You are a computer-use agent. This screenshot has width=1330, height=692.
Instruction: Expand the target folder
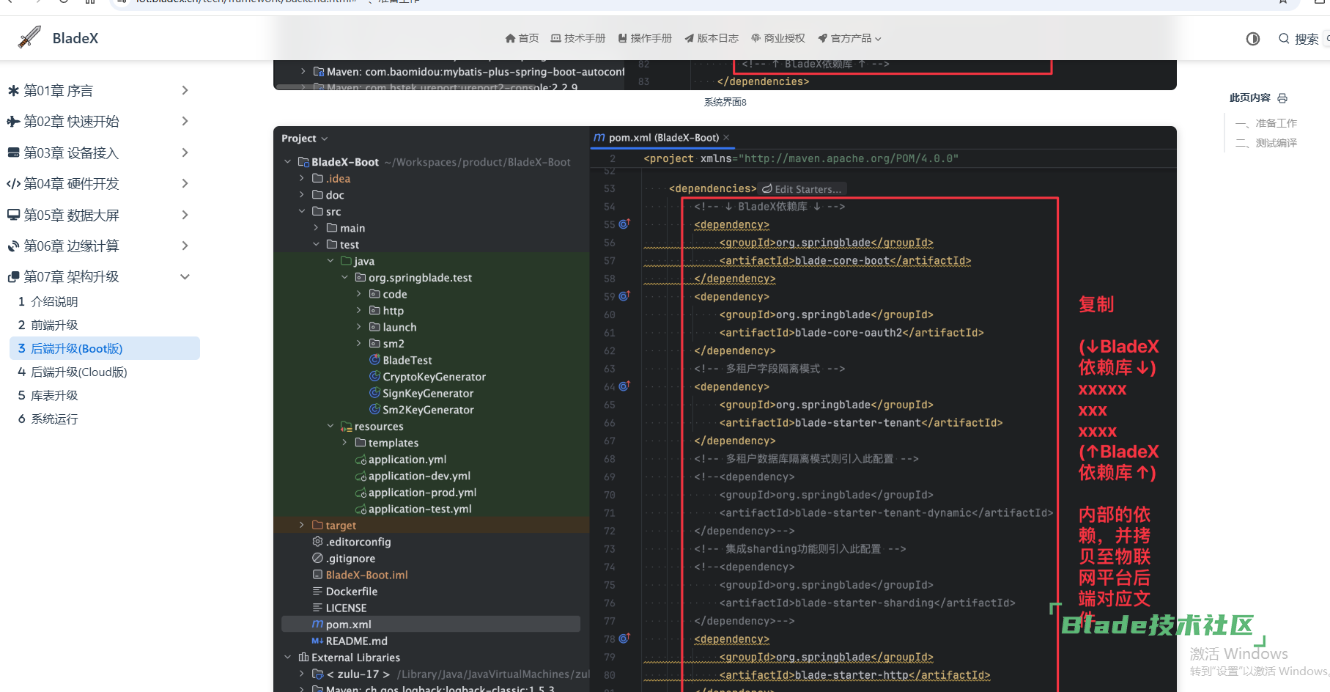(x=301, y=525)
